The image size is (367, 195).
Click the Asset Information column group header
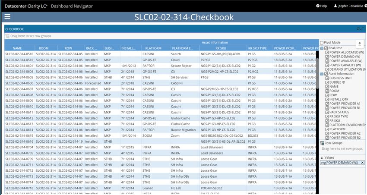[215, 42]
